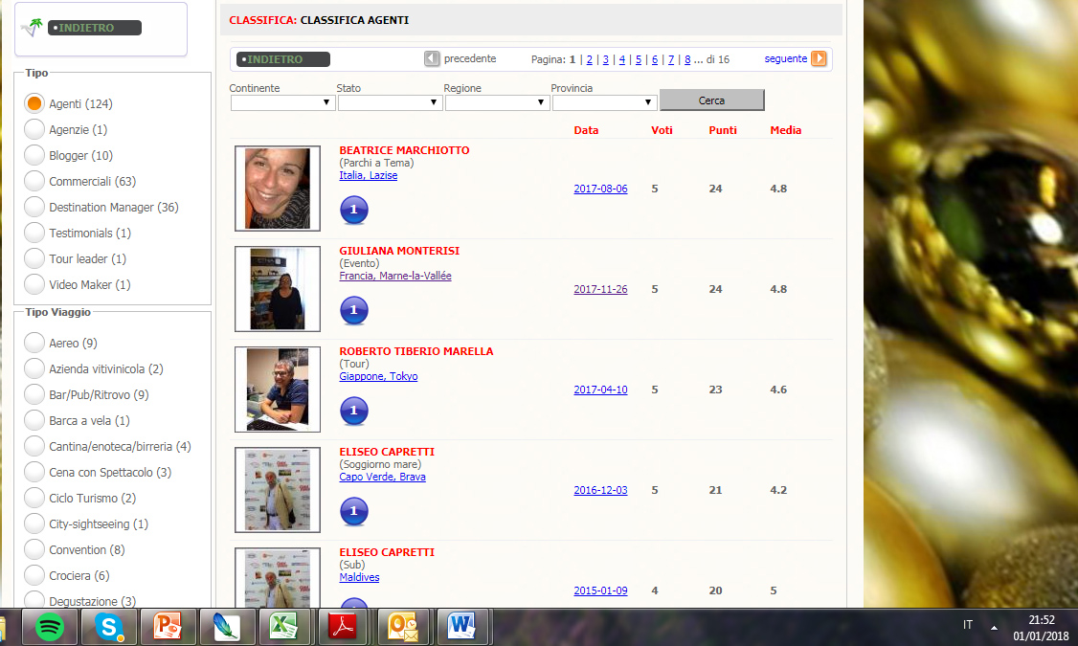Open the Italia, Lazise location link
Screen dimensions: 1078x646
click(369, 175)
